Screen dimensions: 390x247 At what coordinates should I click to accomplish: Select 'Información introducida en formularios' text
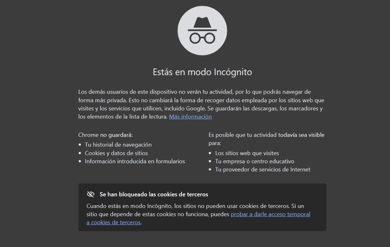135,161
